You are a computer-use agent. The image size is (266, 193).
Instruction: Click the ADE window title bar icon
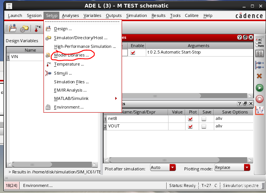[9, 6]
